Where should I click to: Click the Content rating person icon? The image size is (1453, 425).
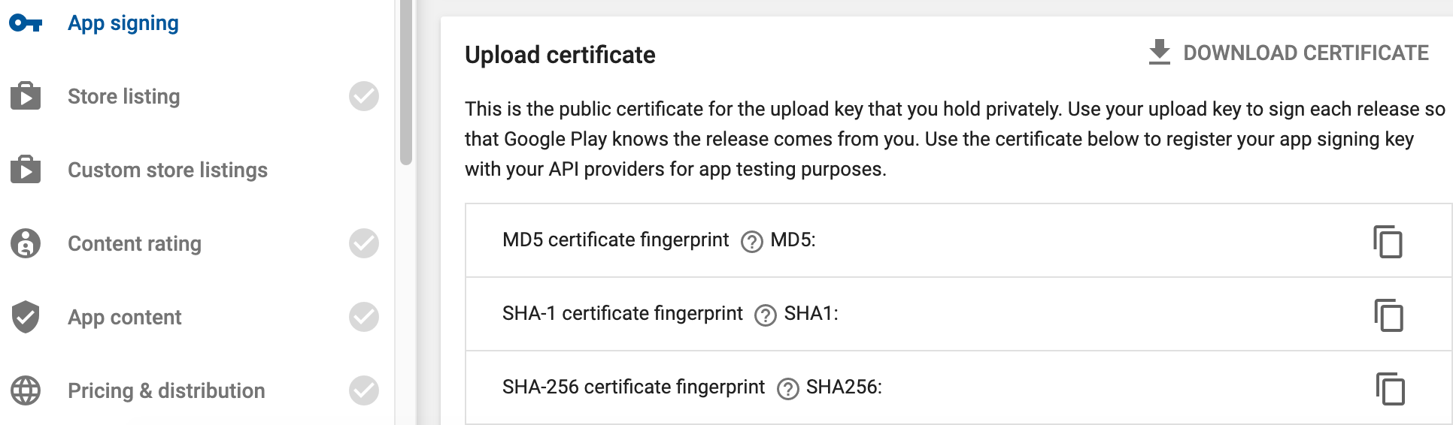click(26, 243)
